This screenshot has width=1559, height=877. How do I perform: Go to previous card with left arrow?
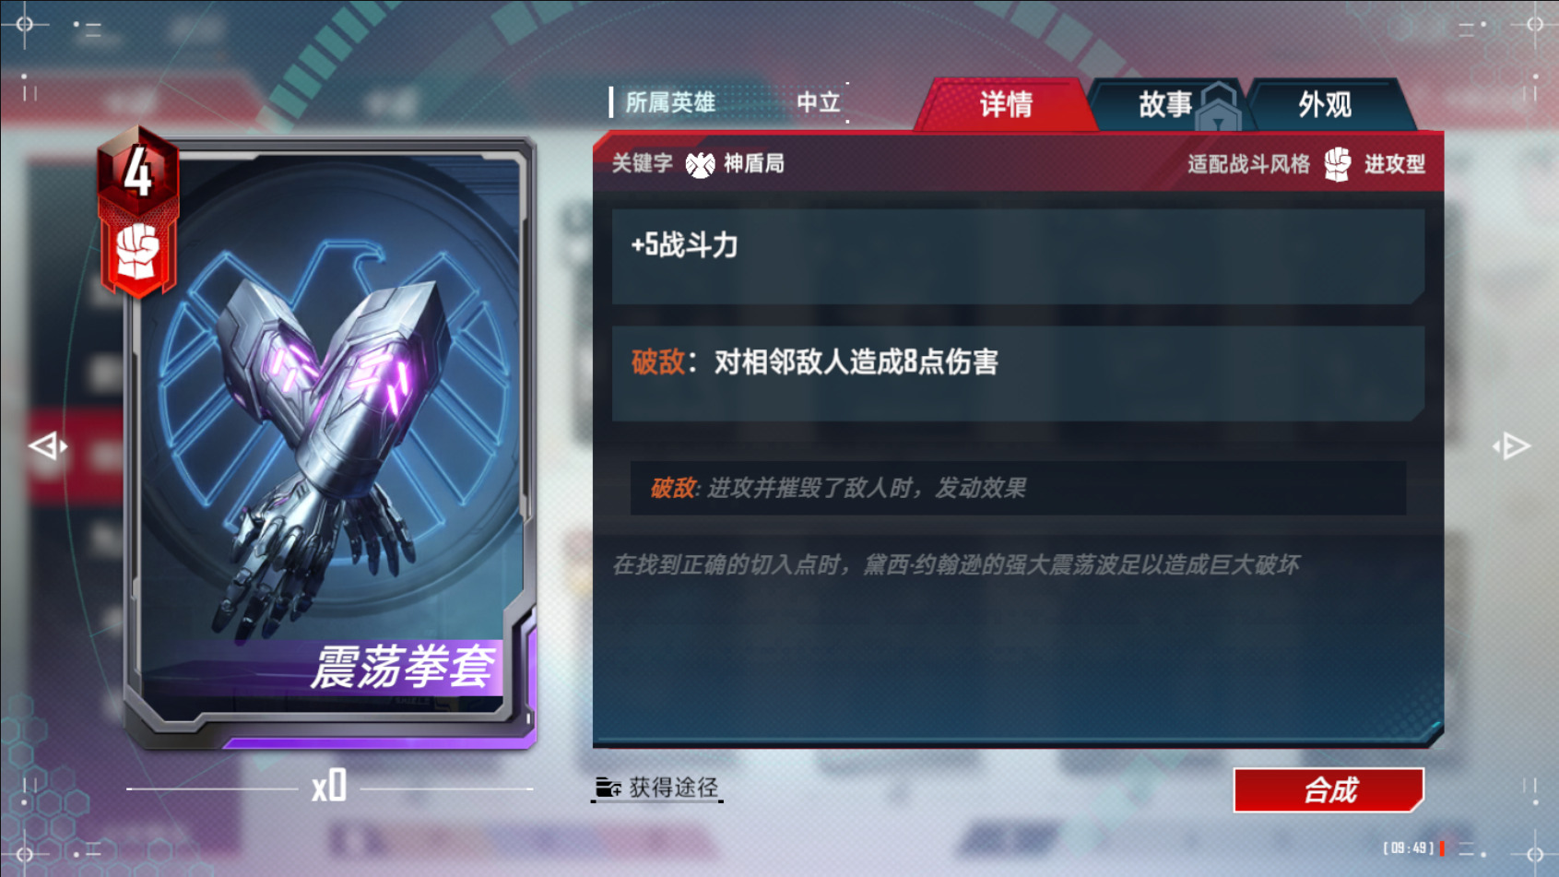tap(48, 447)
